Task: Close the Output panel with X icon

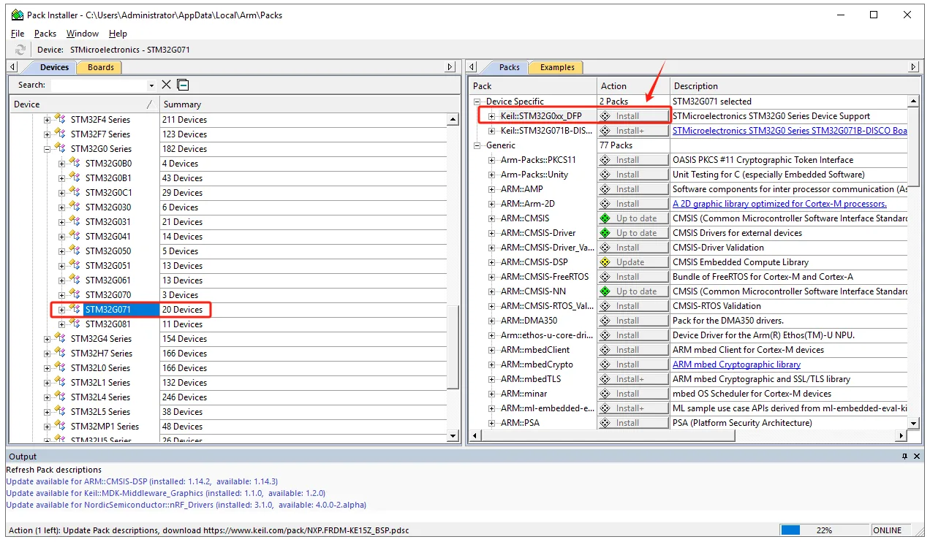Action: [x=917, y=457]
